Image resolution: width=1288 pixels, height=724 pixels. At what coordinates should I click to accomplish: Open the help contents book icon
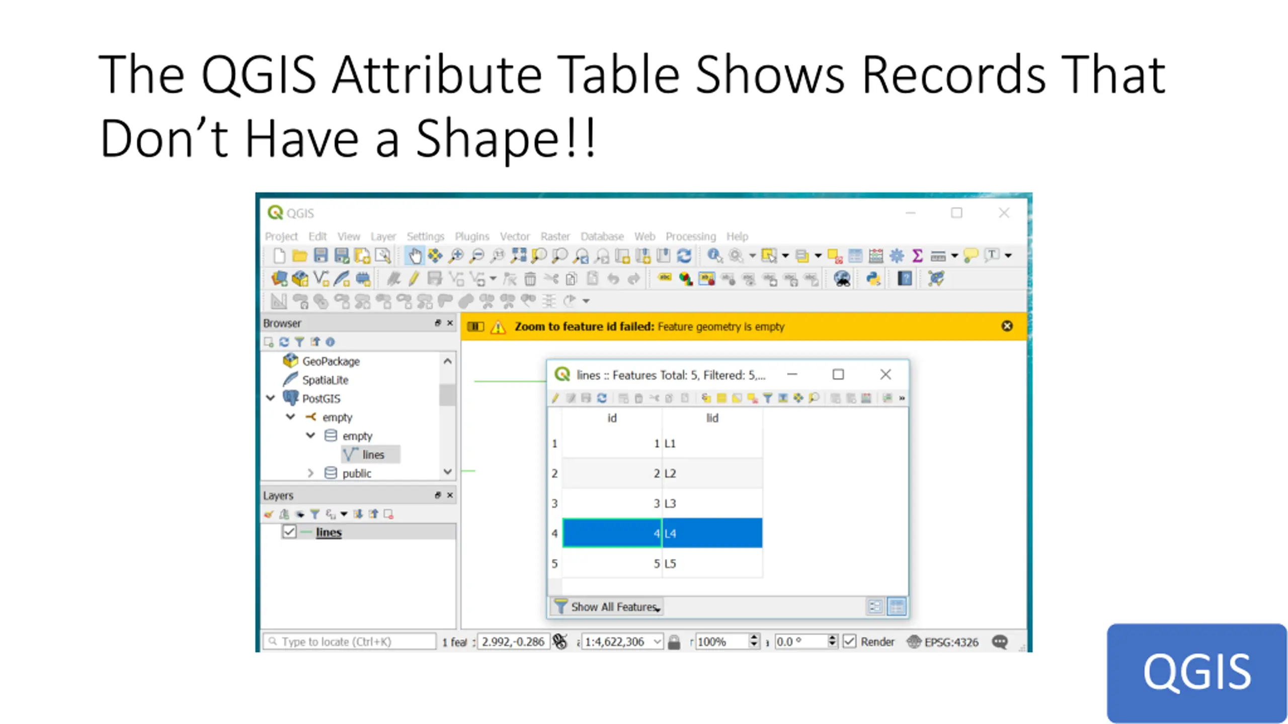(905, 279)
